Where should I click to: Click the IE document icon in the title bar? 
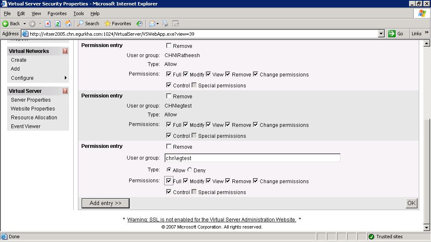point(4,3)
